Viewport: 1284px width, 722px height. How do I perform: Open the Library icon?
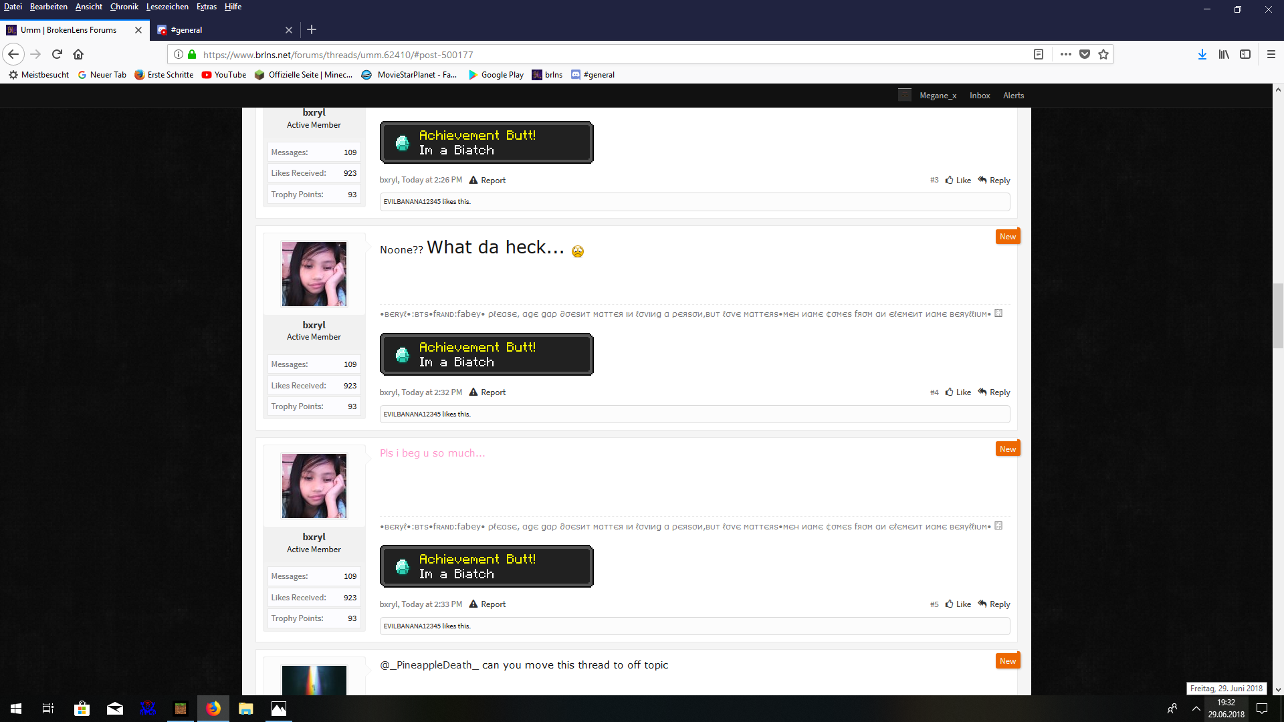tap(1224, 54)
